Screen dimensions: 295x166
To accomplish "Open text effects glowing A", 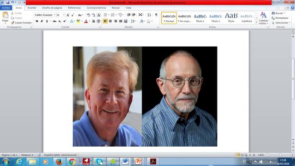I will coord(71,21).
